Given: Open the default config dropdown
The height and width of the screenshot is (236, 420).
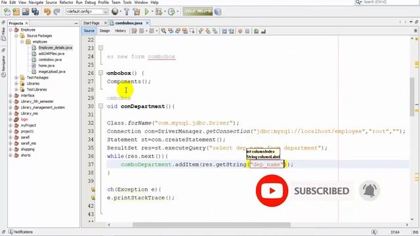Looking at the screenshot, I should (87, 12).
